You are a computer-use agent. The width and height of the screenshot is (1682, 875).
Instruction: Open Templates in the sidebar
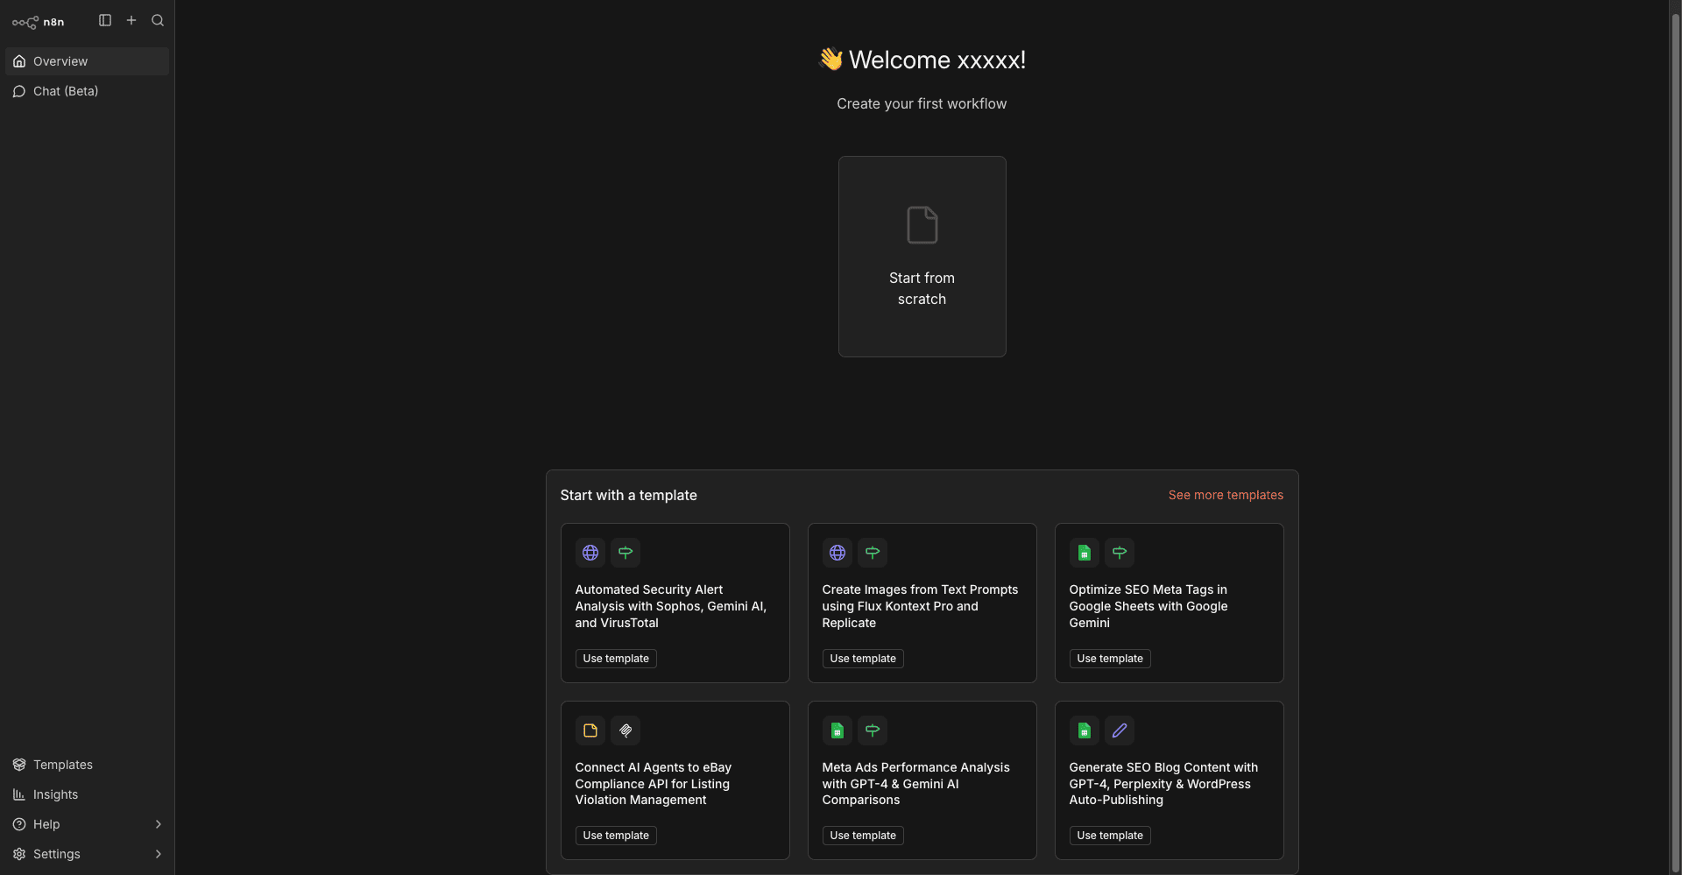point(62,765)
